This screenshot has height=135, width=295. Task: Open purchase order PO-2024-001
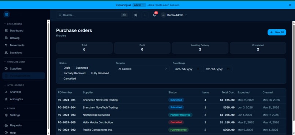[x=67, y=100]
